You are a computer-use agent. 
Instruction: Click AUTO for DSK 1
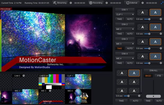[x=130, y=19]
